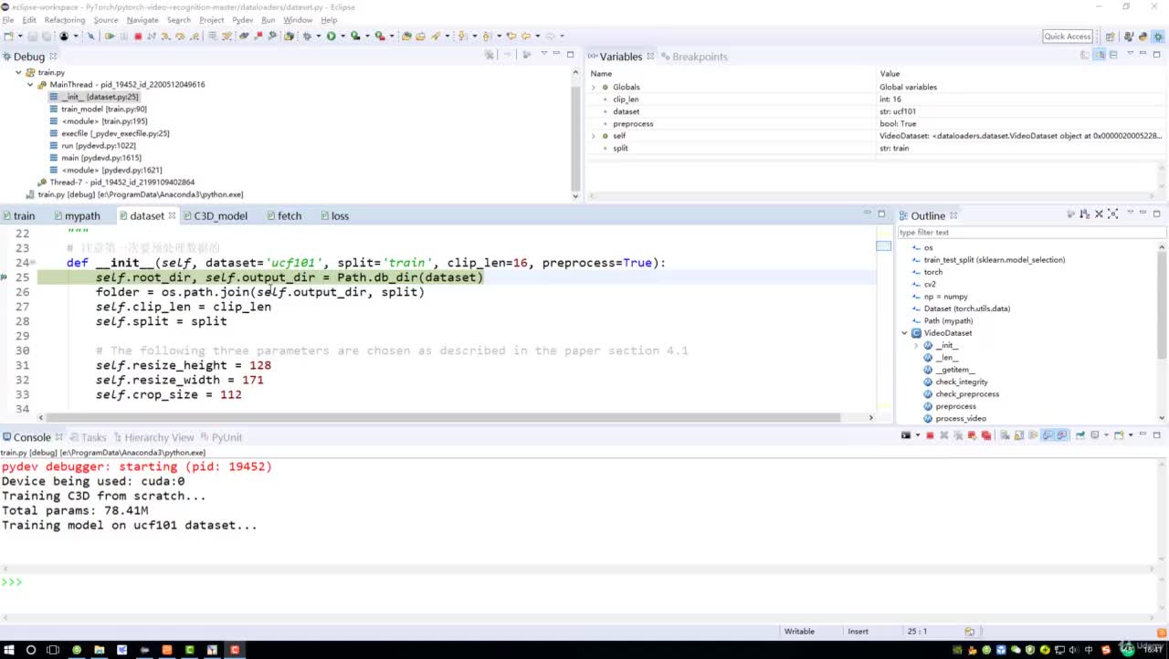1169x659 pixels.
Task: Click the Task View taskbar icon
Action: click(x=53, y=650)
